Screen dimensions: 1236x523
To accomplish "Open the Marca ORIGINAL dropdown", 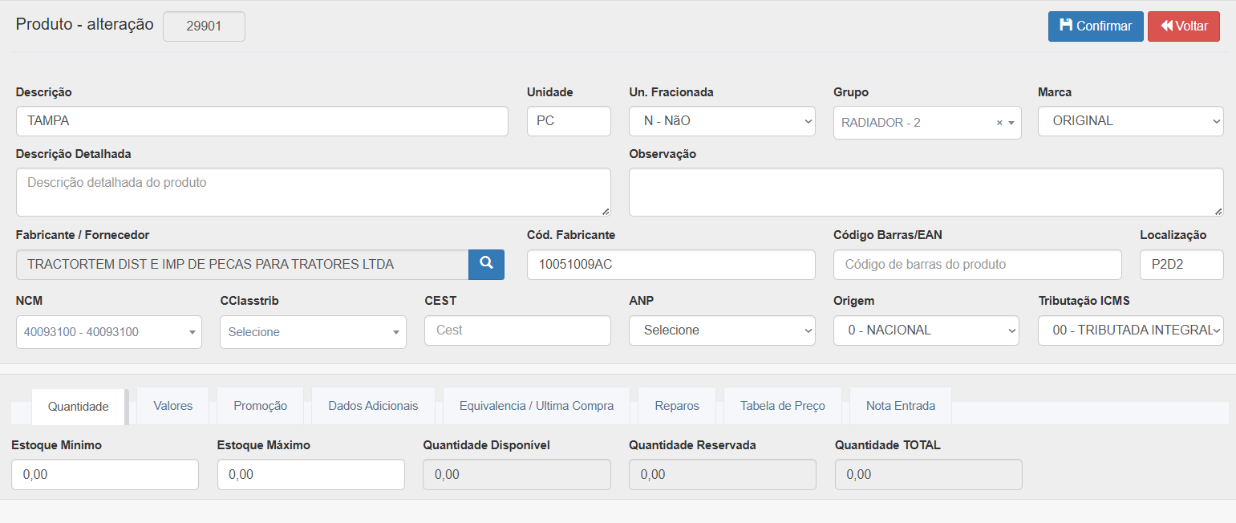I will (1131, 121).
